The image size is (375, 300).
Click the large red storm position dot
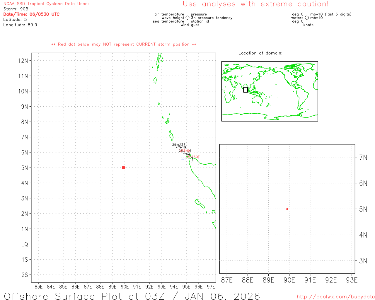pyautogui.click(x=123, y=168)
